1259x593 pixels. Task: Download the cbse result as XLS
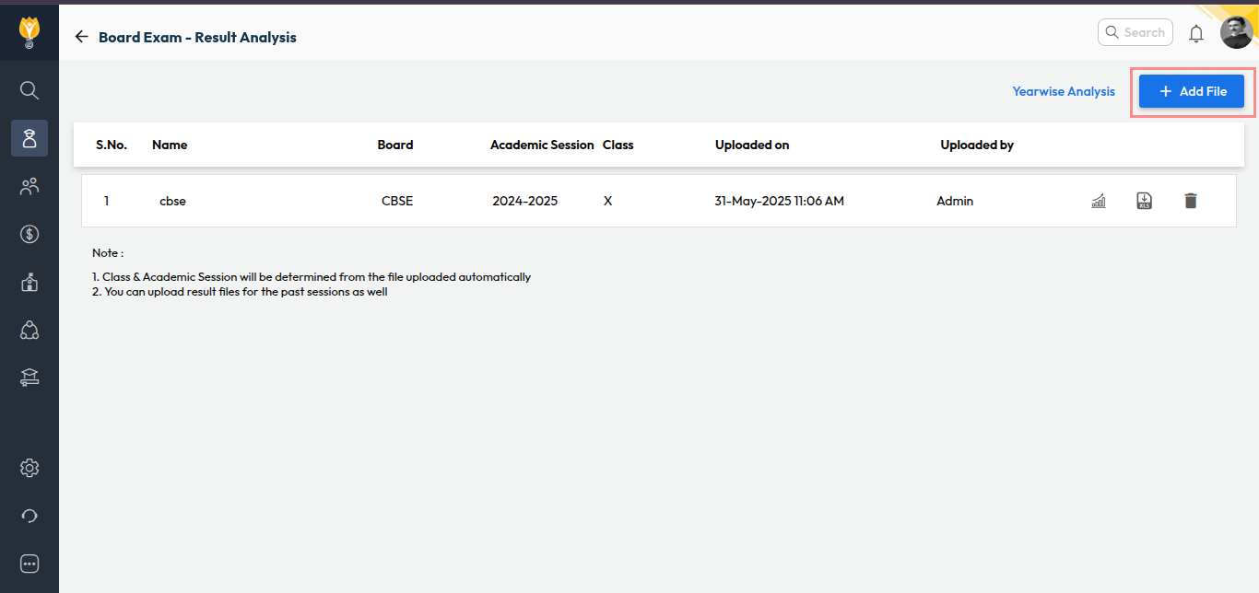(1144, 201)
